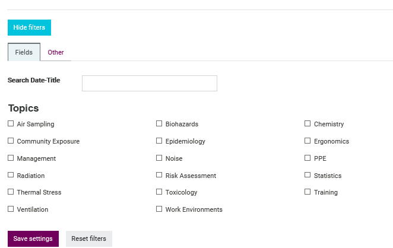Enable the Noise topic filter
The image size is (393, 248).
[159, 158]
